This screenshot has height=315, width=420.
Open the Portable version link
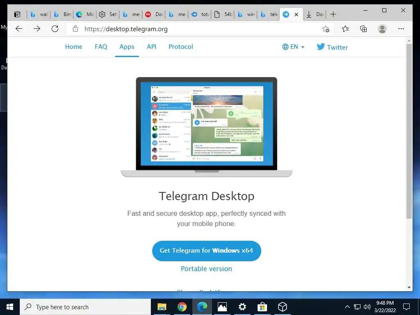[207, 269]
